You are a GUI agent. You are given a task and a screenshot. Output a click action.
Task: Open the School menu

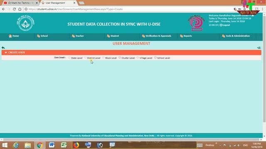(42, 36)
